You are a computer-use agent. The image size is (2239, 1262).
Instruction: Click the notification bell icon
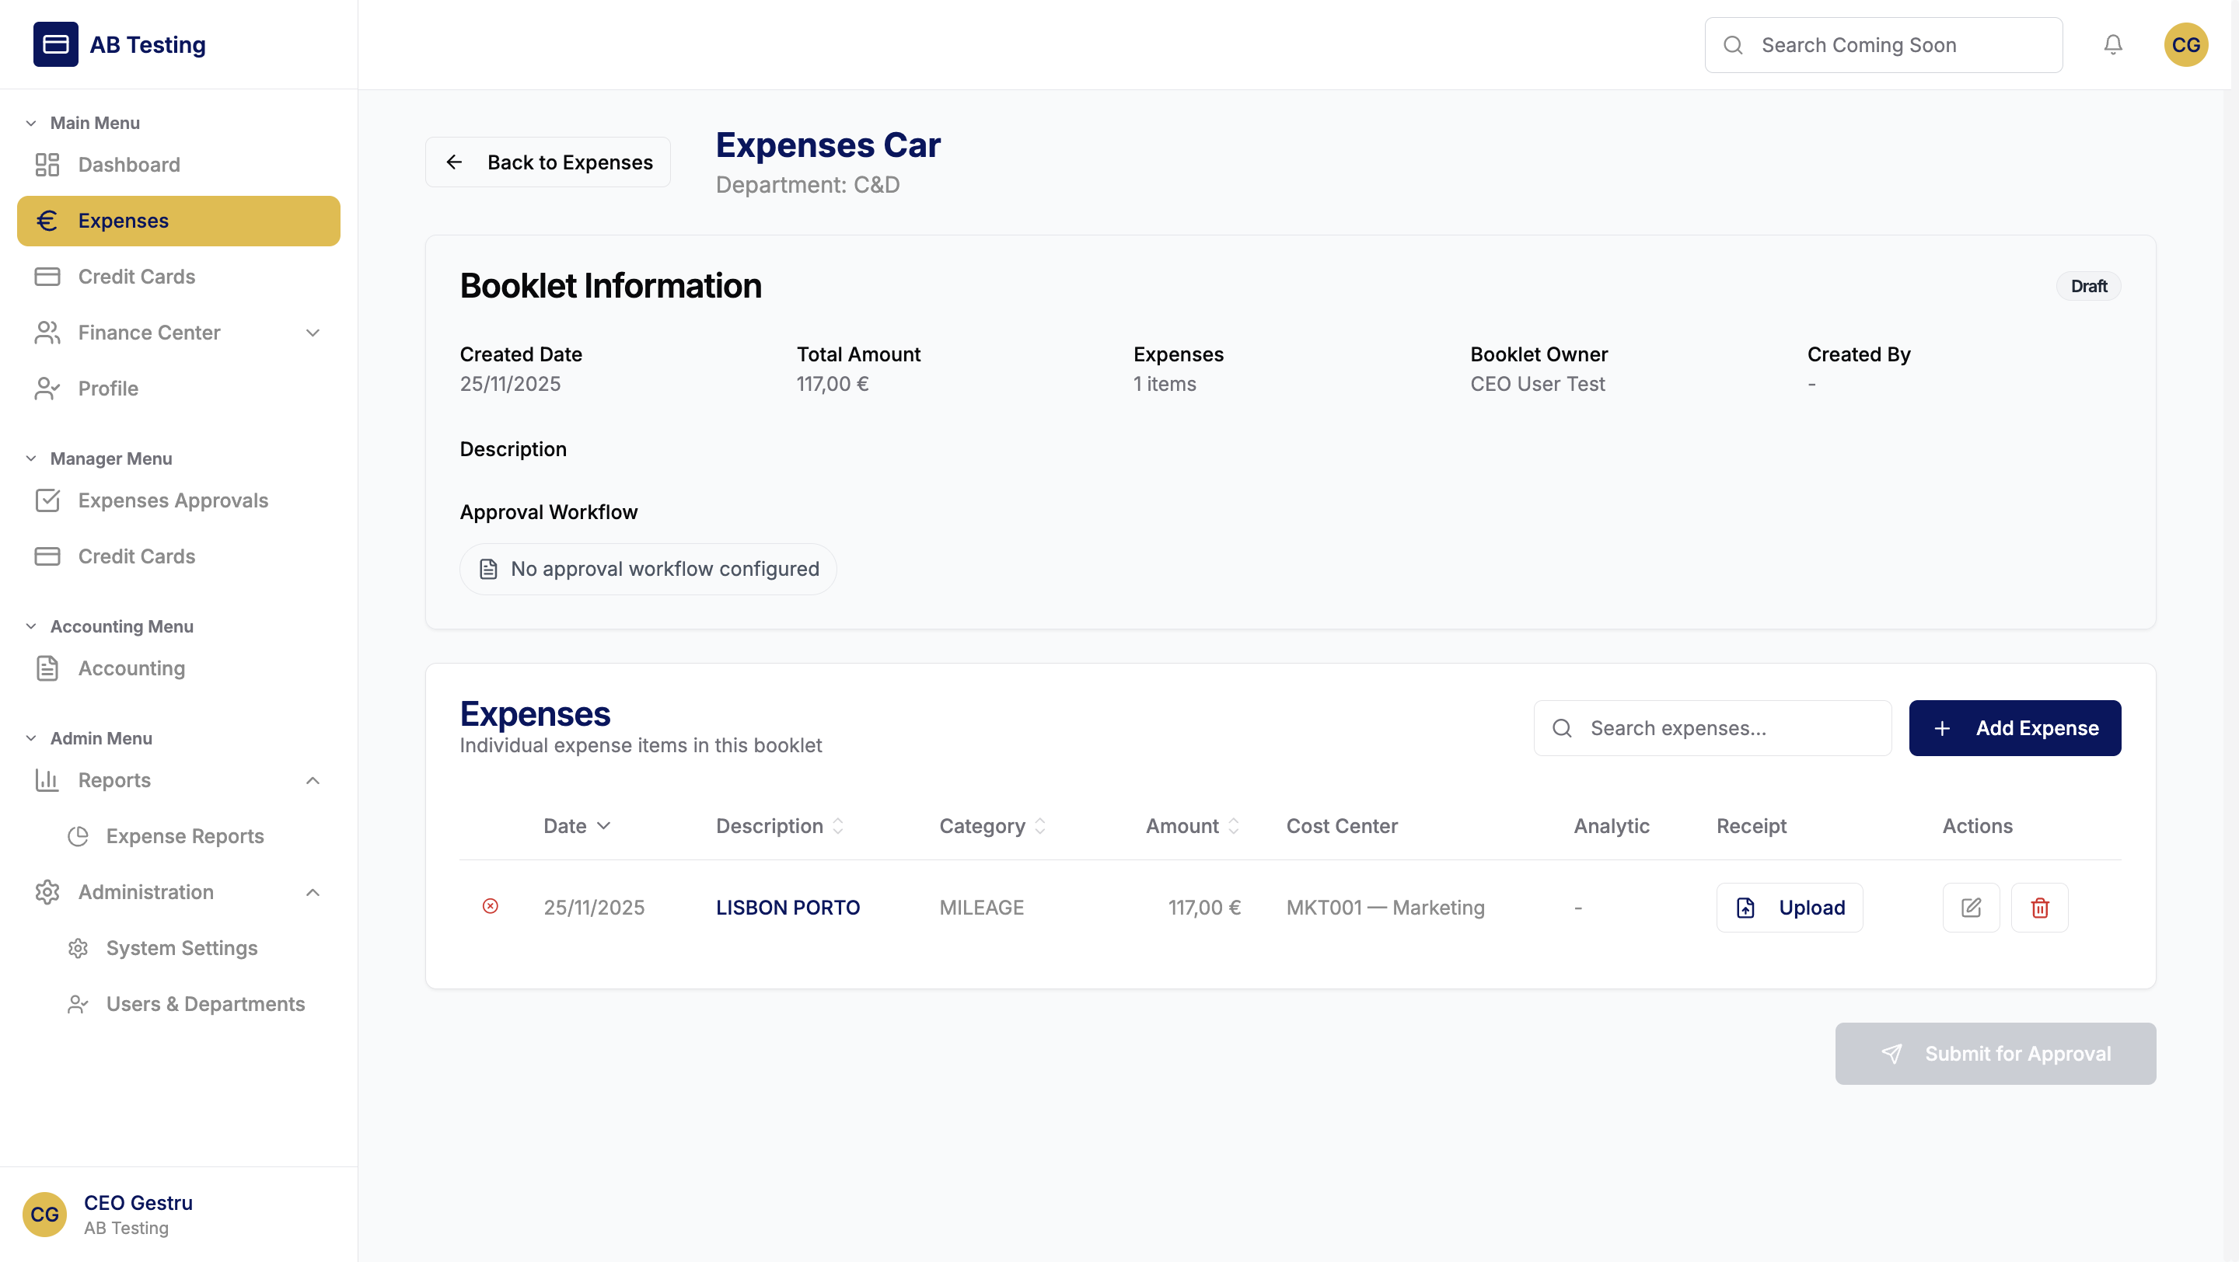pyautogui.click(x=2113, y=44)
